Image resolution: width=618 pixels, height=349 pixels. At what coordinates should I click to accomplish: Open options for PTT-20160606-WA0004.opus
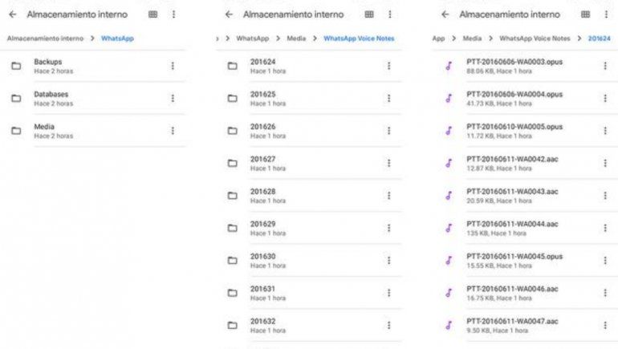tap(605, 99)
